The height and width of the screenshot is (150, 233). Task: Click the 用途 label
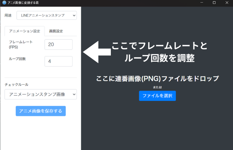point(8,15)
